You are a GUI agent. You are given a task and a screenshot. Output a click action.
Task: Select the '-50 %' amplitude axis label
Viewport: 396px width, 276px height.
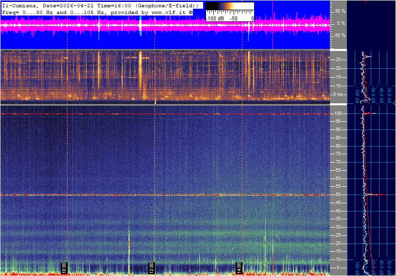(x=339, y=35)
